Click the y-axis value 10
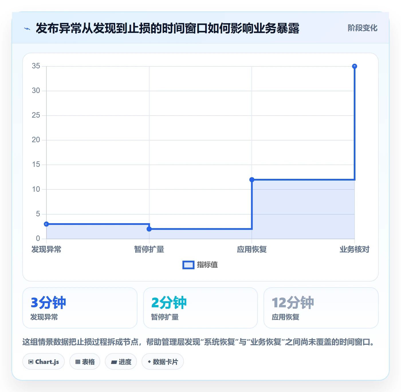This screenshot has height=392, width=401. pyautogui.click(x=36, y=189)
